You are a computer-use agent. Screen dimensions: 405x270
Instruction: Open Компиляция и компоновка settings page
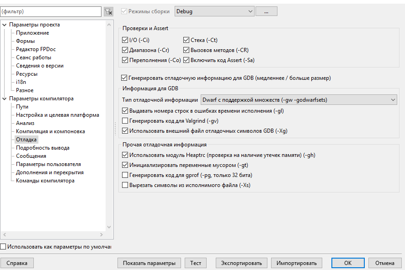tap(50, 131)
